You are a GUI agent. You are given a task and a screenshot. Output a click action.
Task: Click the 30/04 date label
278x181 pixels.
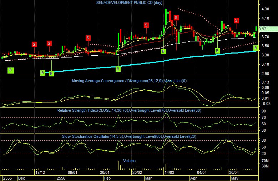tap(234, 172)
